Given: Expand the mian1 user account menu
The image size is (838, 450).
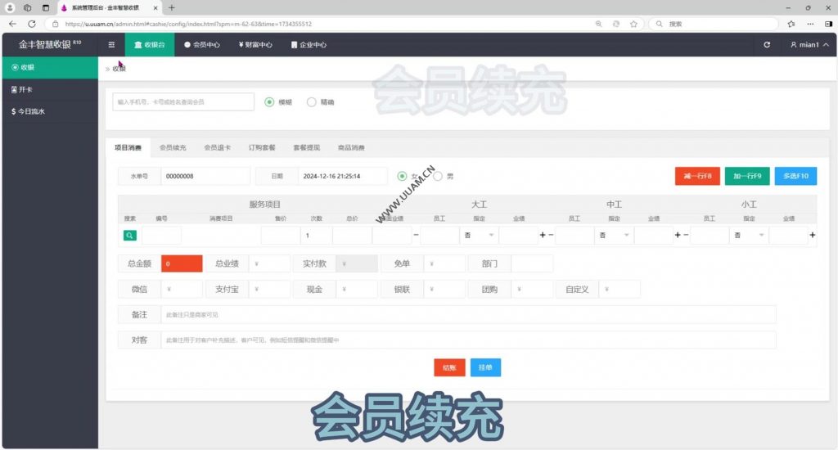Looking at the screenshot, I should [809, 45].
